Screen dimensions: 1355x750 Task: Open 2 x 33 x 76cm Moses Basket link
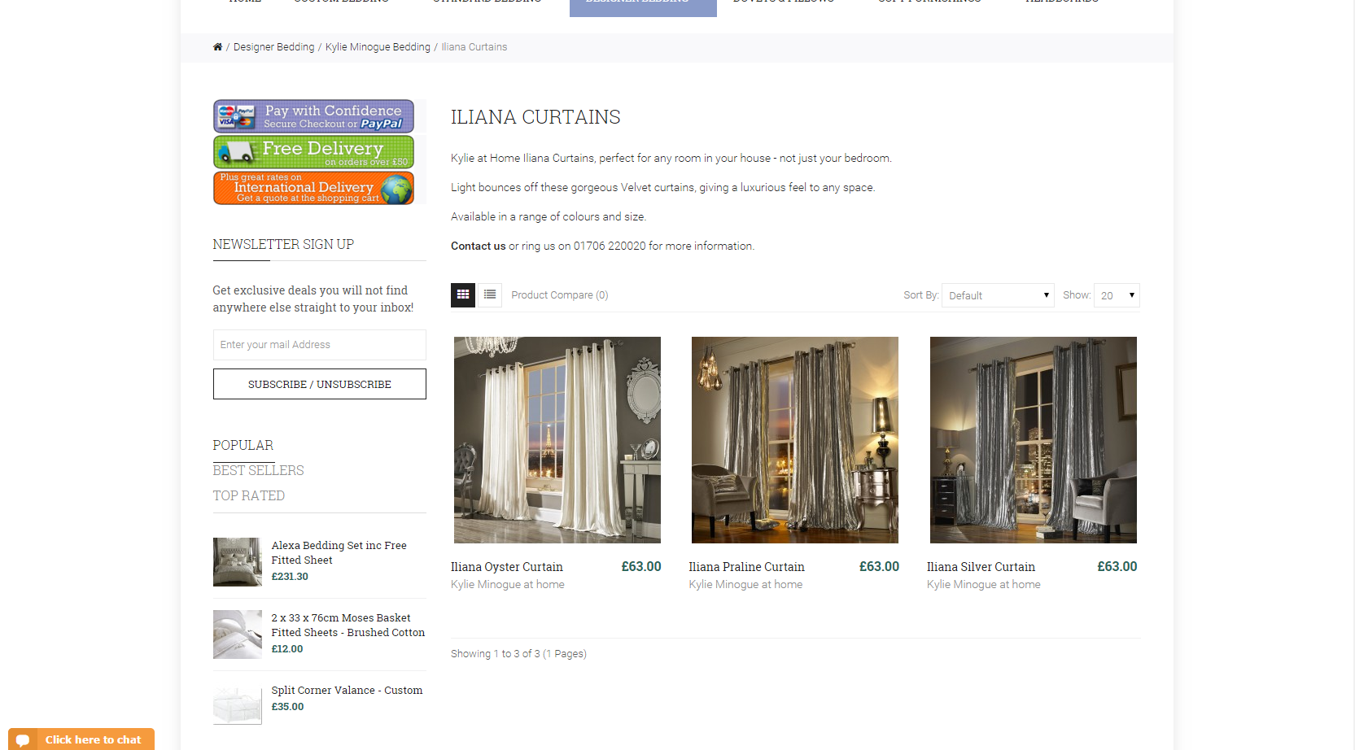(x=348, y=626)
